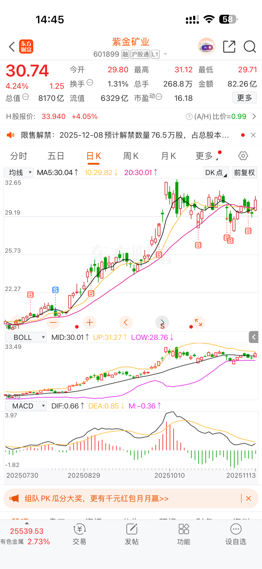The image size is (262, 569).
Task: Tap question mark beside (A/H)比价
Action: 189,117
